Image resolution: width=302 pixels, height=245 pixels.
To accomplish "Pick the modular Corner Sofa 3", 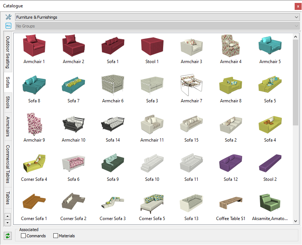I will tap(113, 203).
